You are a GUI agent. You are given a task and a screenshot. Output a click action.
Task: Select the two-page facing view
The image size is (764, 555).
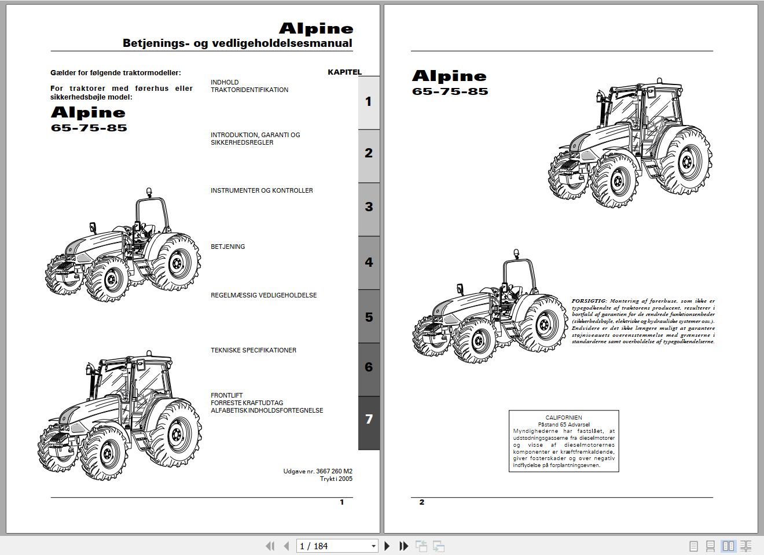tap(729, 546)
